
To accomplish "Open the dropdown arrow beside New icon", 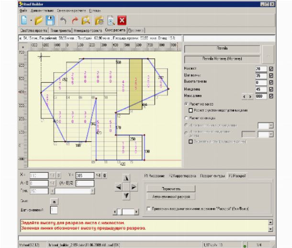I will [30, 21].
